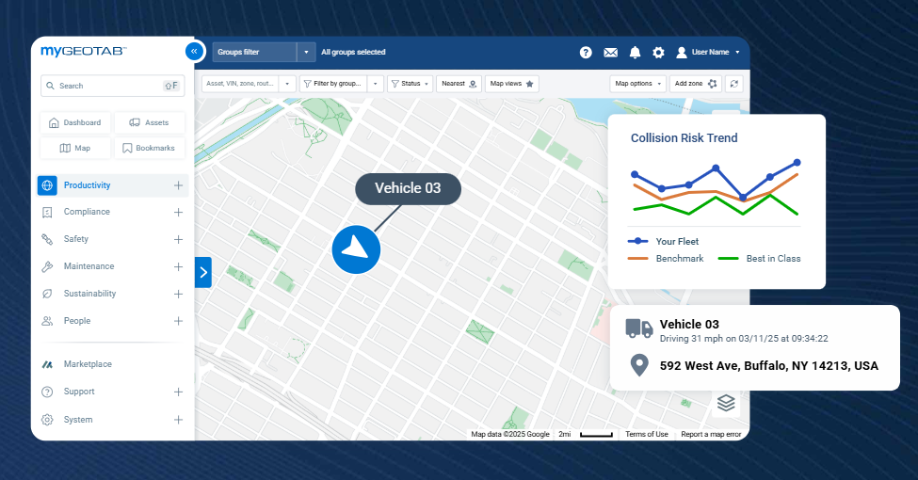
Task: Click the Add zone button
Action: (696, 84)
